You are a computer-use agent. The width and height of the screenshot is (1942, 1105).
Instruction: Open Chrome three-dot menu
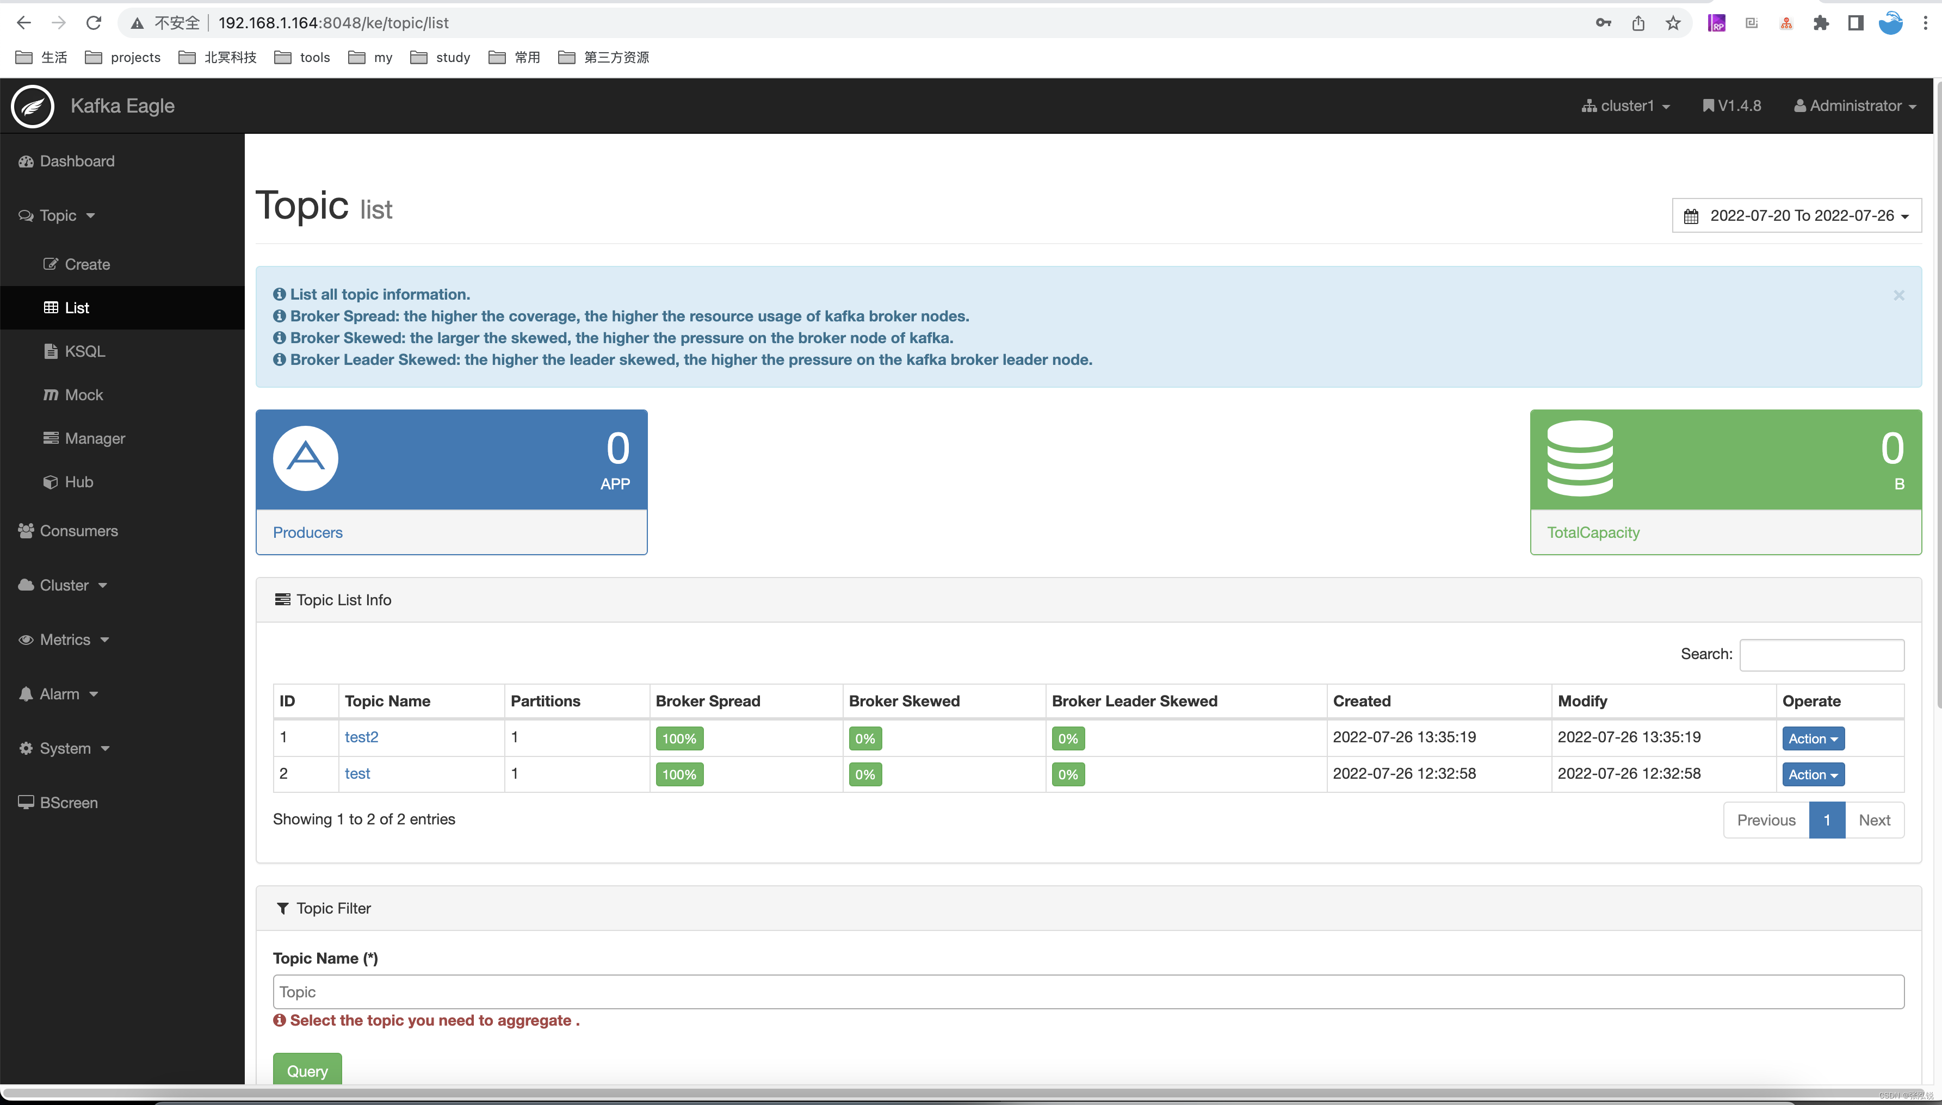tap(1925, 23)
